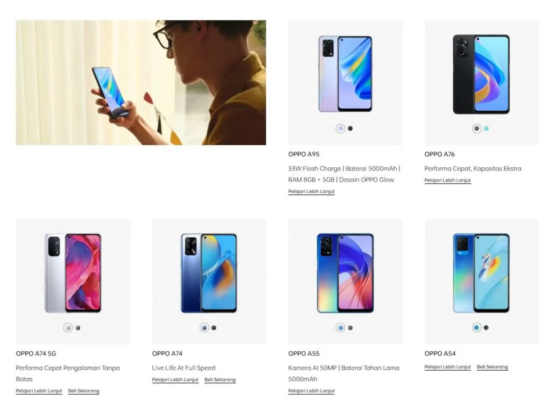The height and width of the screenshot is (412, 556).
Task: Click Beli Sekarang under OPPO A74
Action: coord(220,380)
